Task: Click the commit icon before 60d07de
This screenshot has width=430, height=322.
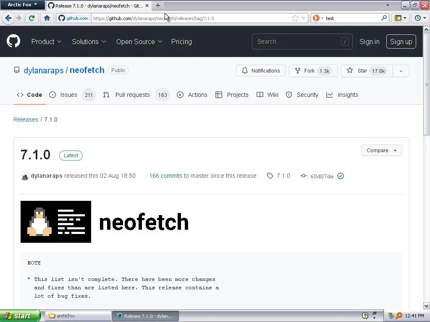Action: tap(303, 176)
